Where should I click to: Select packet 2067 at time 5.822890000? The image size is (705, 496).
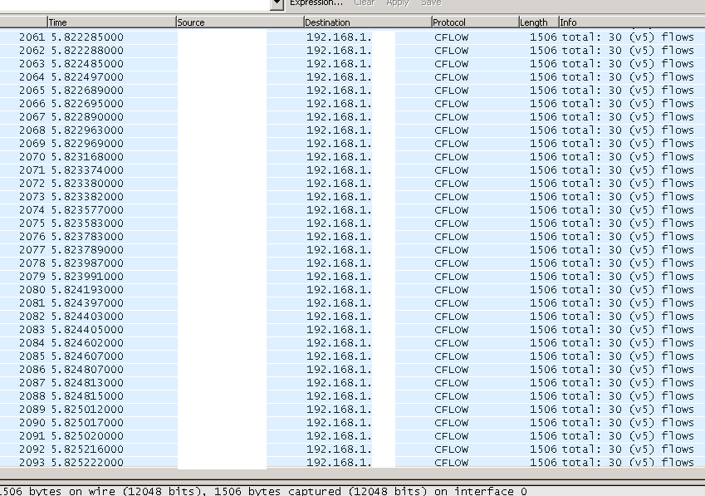pyautogui.click(x=352, y=116)
